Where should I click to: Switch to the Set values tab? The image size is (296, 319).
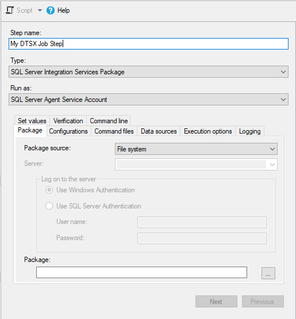pyautogui.click(x=32, y=121)
